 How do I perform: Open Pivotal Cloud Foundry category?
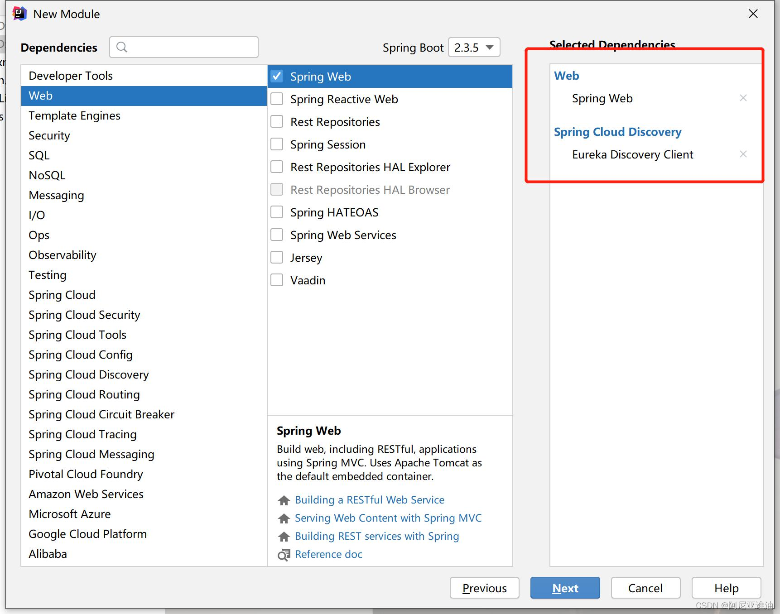[x=144, y=474]
